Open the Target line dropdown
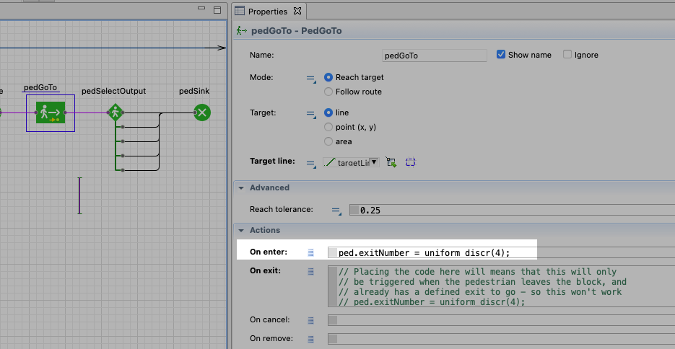Viewport: 675px width, 349px height. [374, 162]
